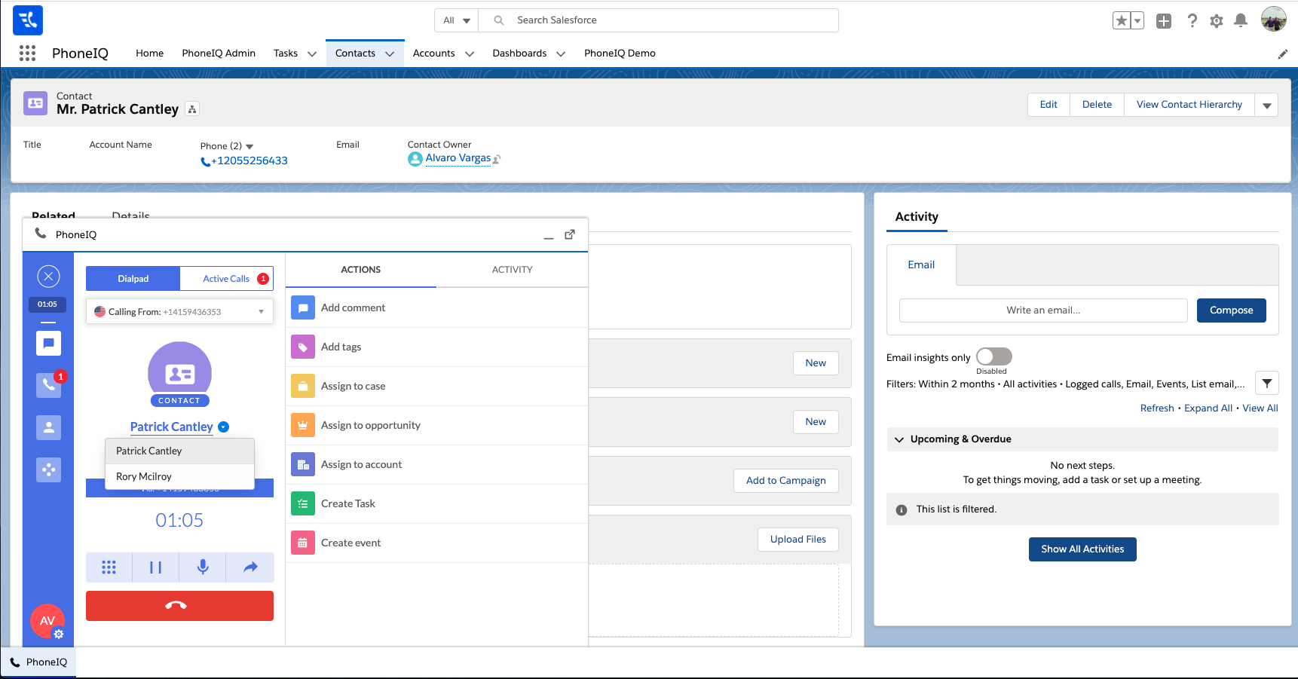The width and height of the screenshot is (1298, 679).
Task: Expand more actions next to View Contact Hierarchy
Action: pos(1266,106)
